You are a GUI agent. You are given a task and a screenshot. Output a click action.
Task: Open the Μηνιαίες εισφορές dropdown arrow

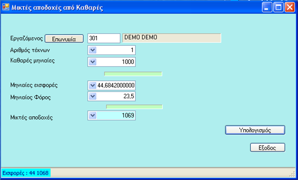[x=93, y=86]
